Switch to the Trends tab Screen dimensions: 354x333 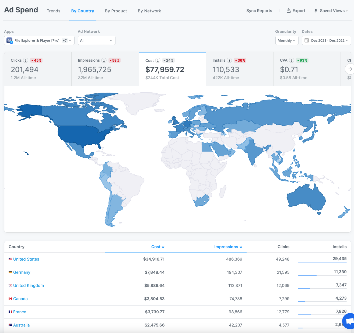[54, 11]
